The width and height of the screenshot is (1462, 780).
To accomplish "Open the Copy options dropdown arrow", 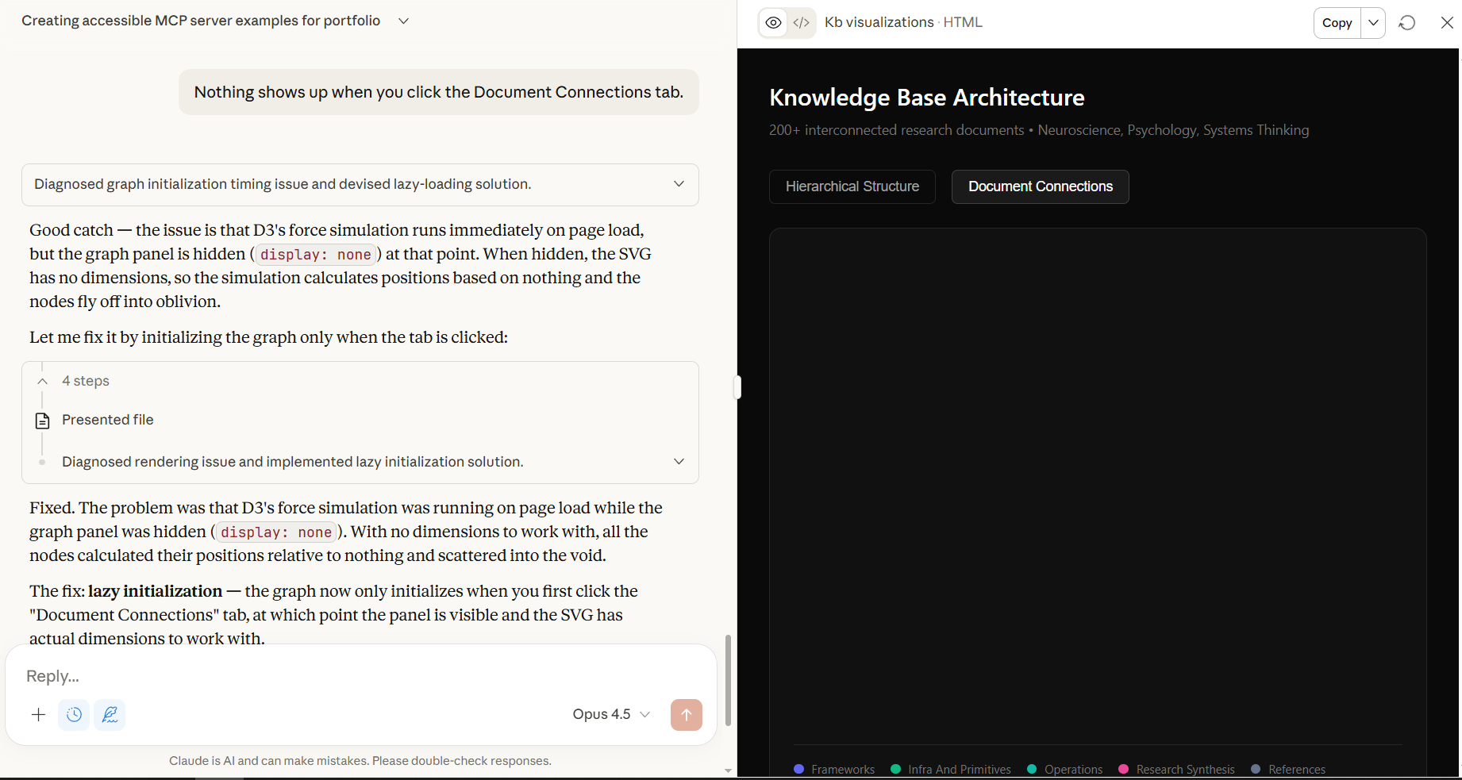I will [x=1373, y=23].
